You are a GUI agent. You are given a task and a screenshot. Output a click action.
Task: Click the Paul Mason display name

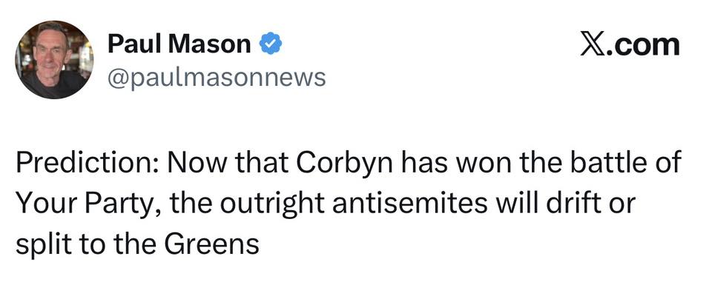(179, 44)
